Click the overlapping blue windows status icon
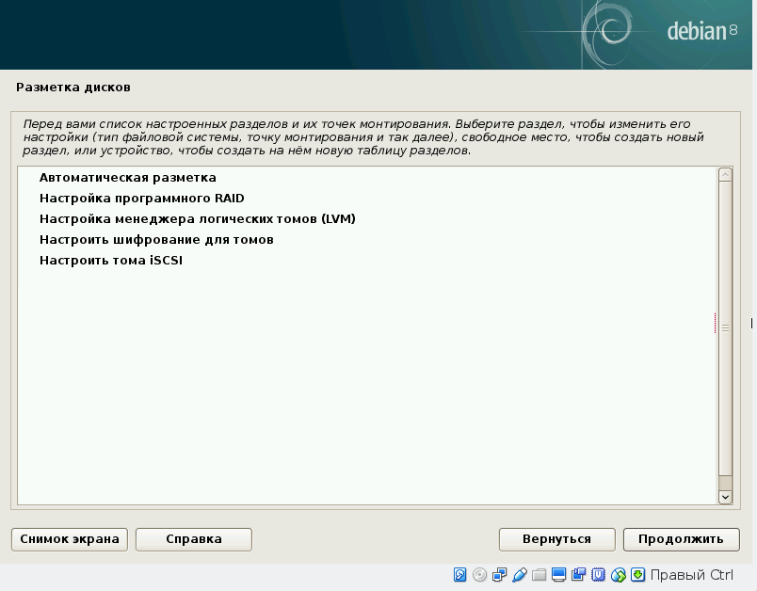This screenshot has height=591, width=757. coord(579,575)
